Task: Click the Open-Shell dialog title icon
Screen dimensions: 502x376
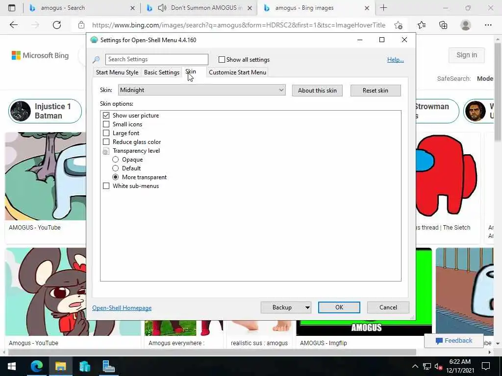Action: tap(94, 40)
